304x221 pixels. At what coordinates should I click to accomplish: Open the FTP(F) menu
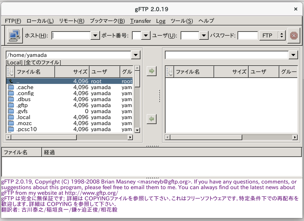click(x=13, y=21)
